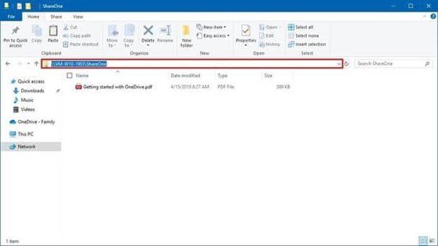The width and height of the screenshot is (438, 246).
Task: Sort by the Type column
Action: [222, 75]
